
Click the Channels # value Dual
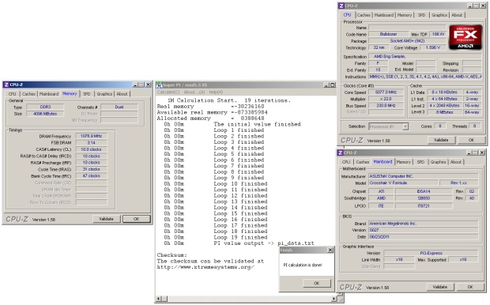click(x=119, y=107)
